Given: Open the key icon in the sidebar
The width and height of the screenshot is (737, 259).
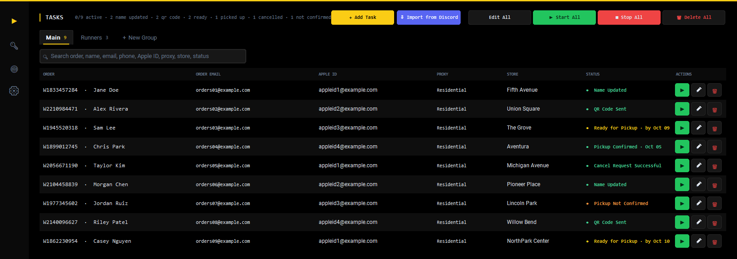Looking at the screenshot, I should pos(14,45).
